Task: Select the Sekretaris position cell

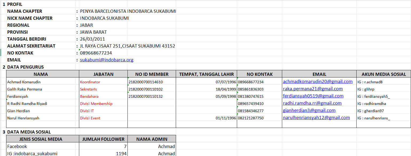Action: 103,89
